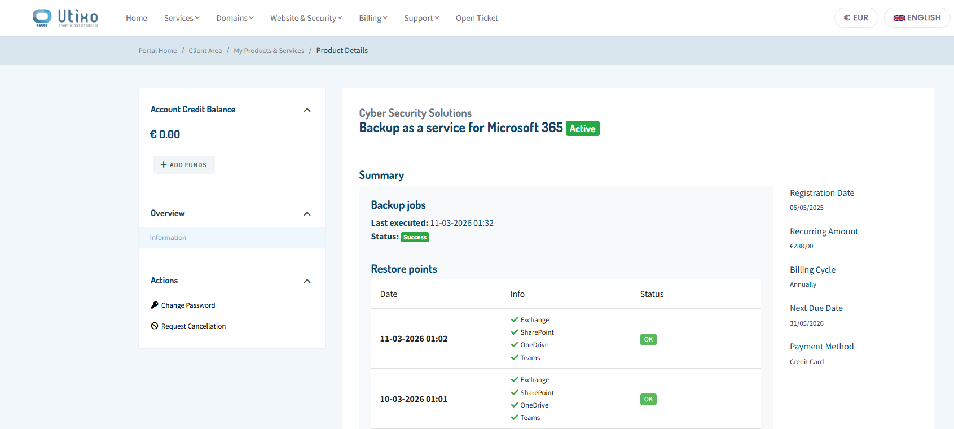Viewport: 954px width, 429px height.
Task: Click the Credit Card payment method value
Action: [x=807, y=362]
